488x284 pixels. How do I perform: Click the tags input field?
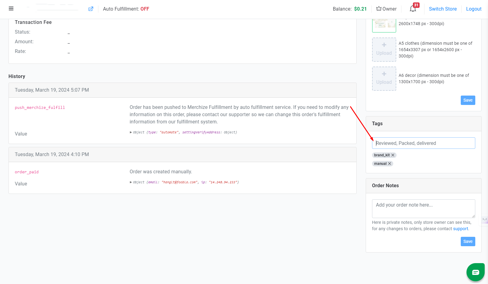pos(423,143)
